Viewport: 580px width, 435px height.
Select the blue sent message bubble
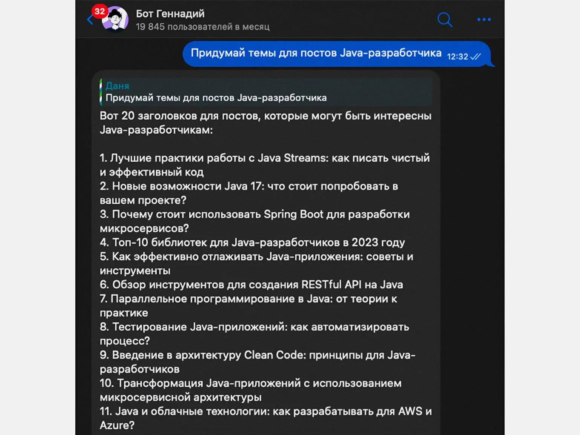coord(337,54)
